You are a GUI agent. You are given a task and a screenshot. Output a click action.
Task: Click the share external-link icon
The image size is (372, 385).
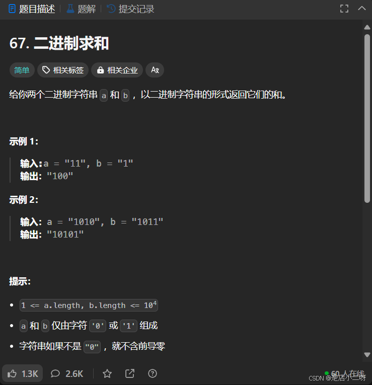click(130, 374)
